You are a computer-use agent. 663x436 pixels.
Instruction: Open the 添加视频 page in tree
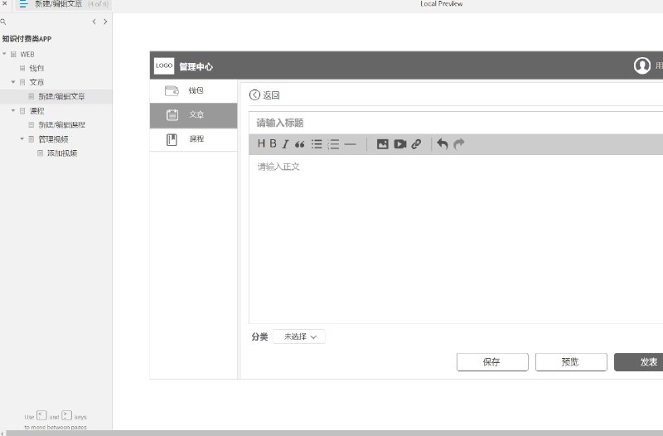62,153
